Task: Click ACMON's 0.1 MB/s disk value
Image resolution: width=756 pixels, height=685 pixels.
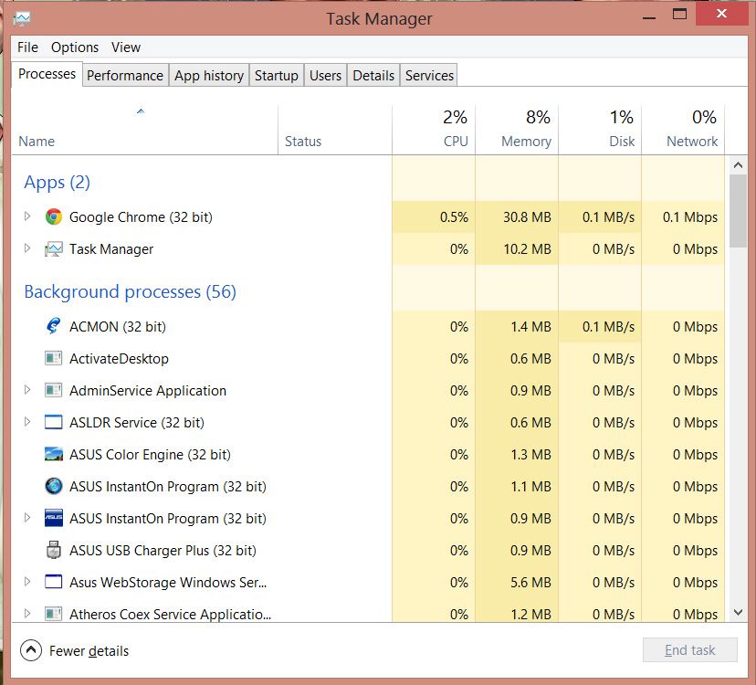Action: [x=608, y=327]
